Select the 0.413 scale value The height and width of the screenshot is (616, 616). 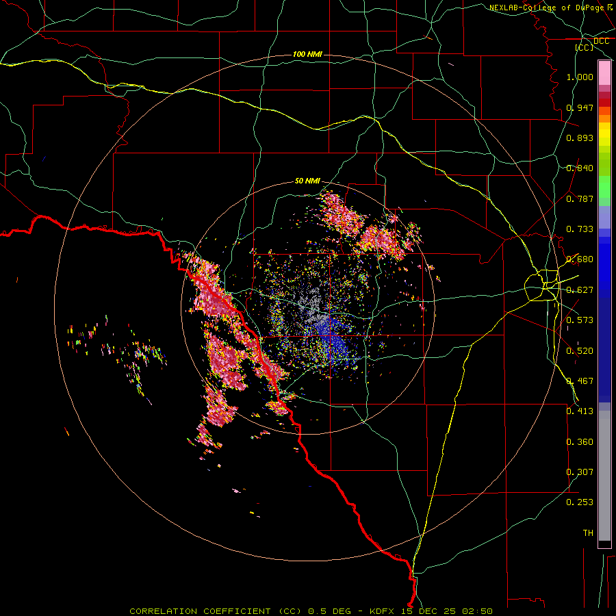580,411
